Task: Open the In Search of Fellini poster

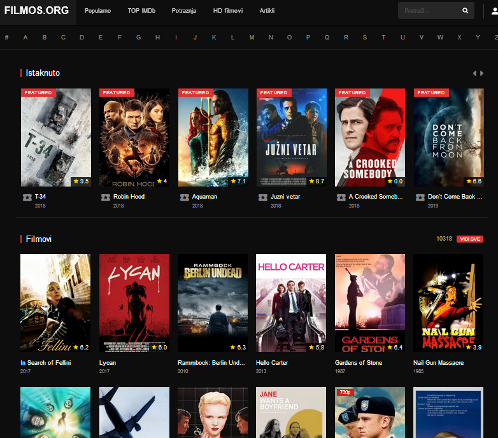Action: pos(55,303)
